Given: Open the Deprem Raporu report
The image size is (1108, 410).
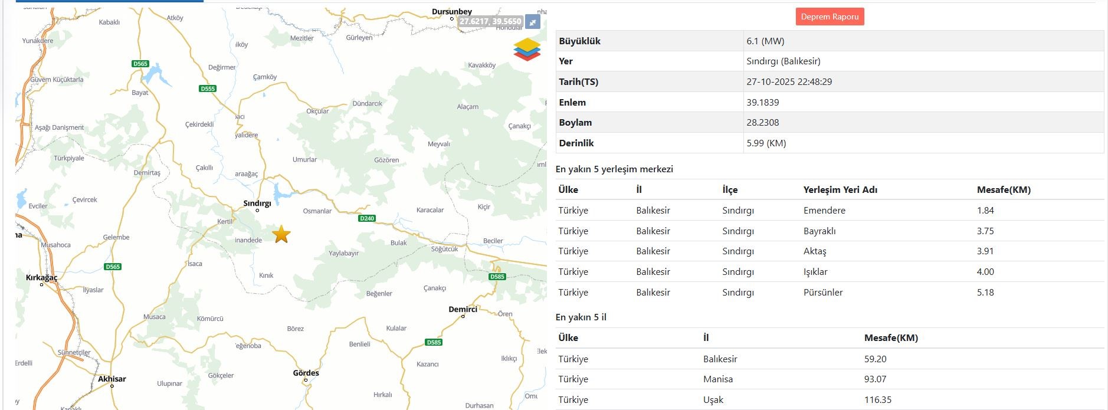Looking at the screenshot, I should (x=829, y=17).
